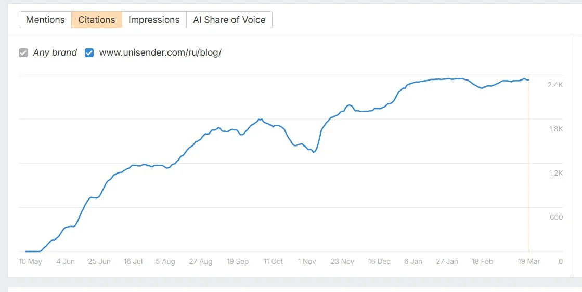
Task: Click the '5 Aug' x-axis date label
Action: [166, 261]
